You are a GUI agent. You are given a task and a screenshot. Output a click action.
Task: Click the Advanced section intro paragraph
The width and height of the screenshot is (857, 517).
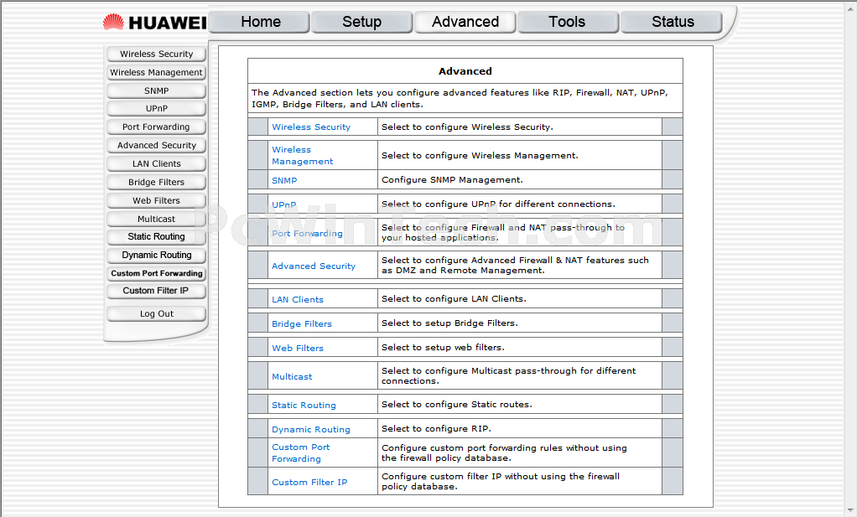coord(460,98)
